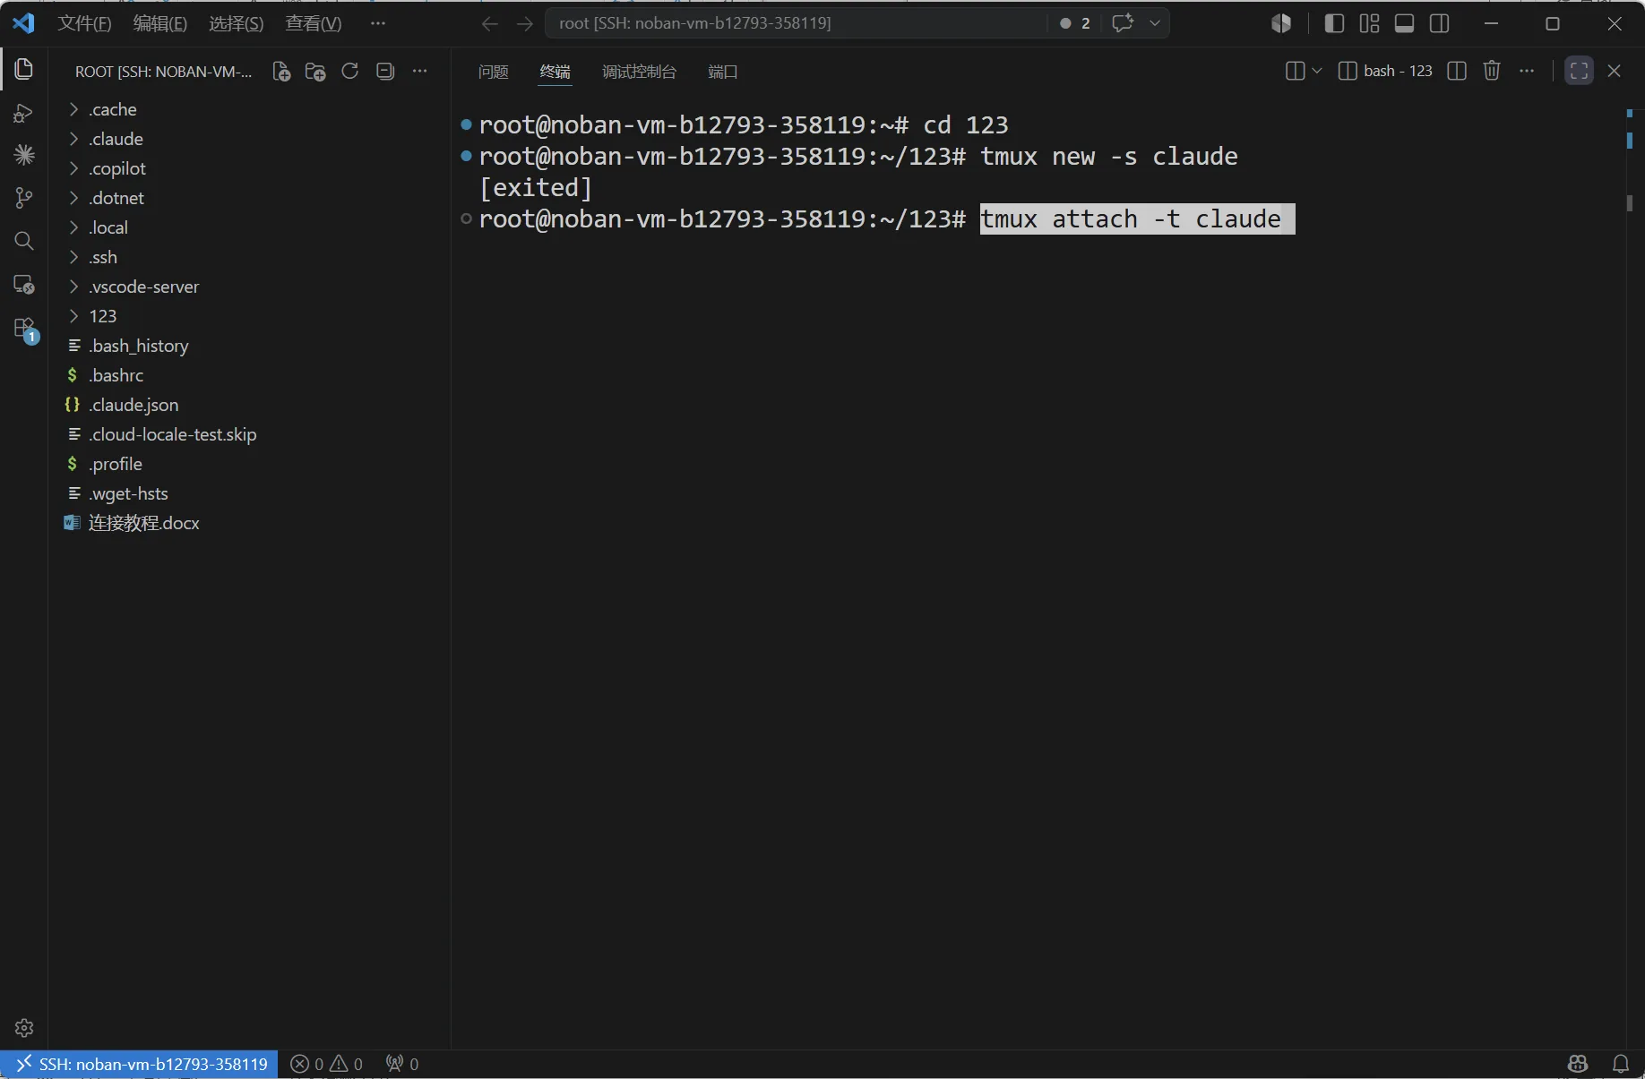Open the .bash_history file
1645x1079 pixels.
[248, 346]
